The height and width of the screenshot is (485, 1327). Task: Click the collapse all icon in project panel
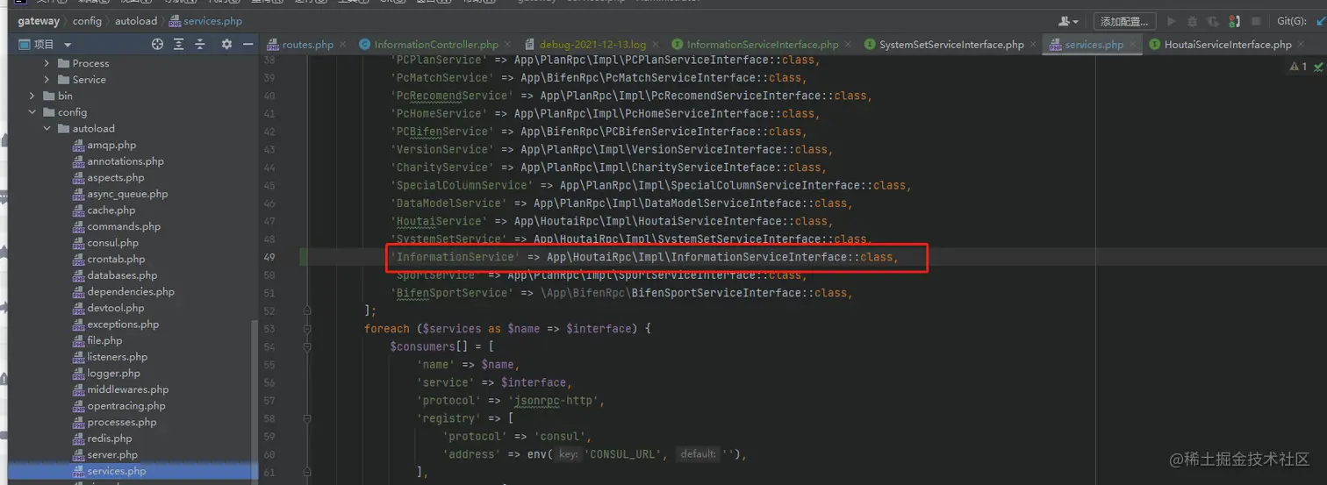point(199,44)
